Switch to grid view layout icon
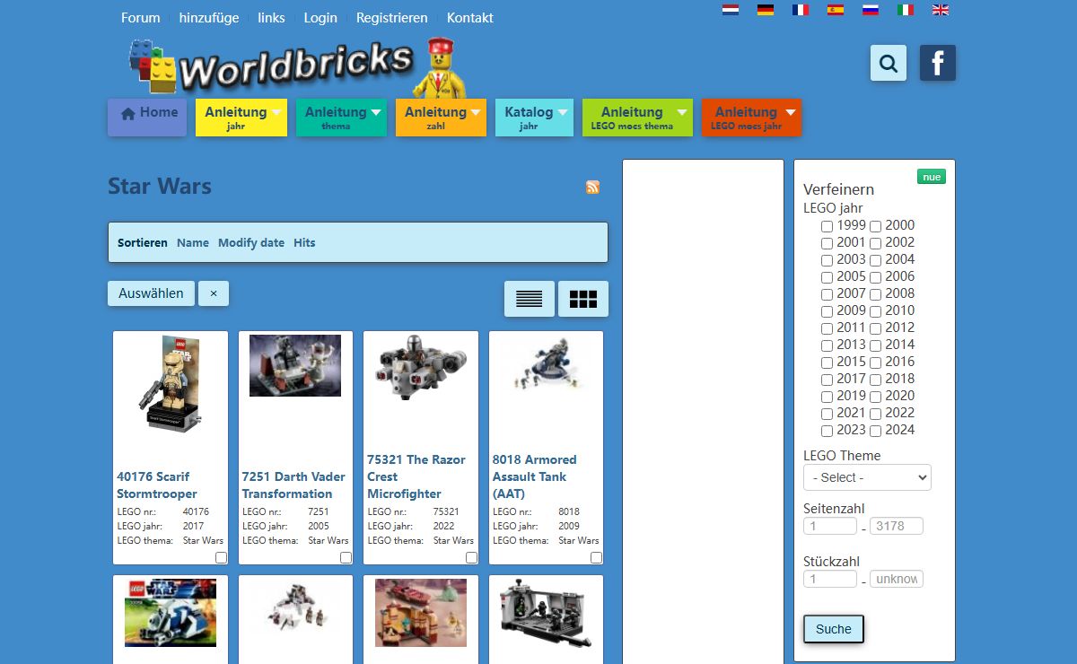Screen dimensions: 1077x664 click(583, 299)
